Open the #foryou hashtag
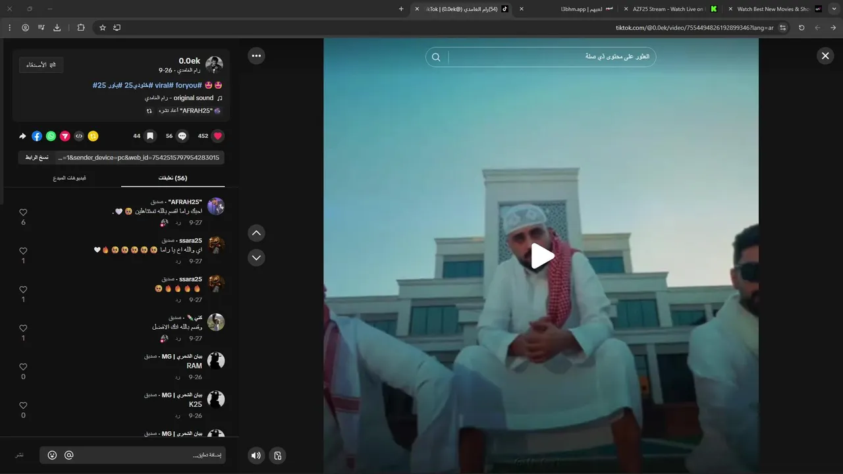 point(188,86)
